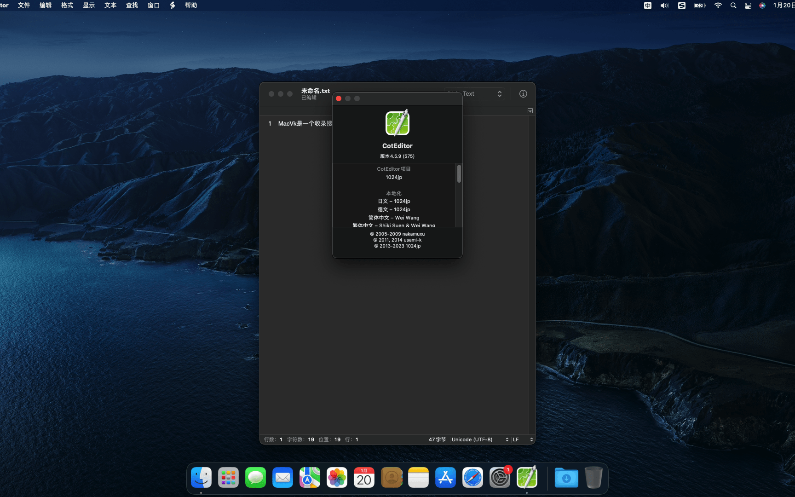Close the CotEditor about window
This screenshot has height=497, width=795.
point(339,98)
